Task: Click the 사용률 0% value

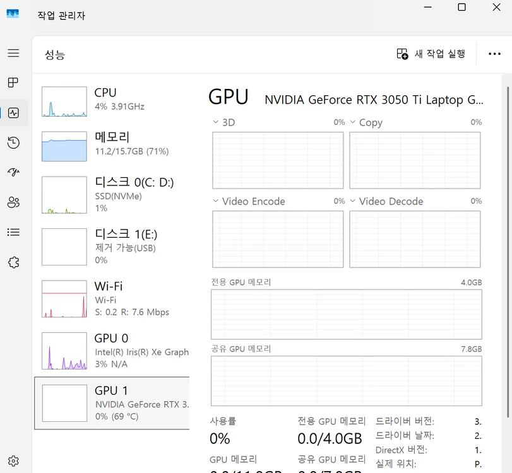Action: point(220,439)
